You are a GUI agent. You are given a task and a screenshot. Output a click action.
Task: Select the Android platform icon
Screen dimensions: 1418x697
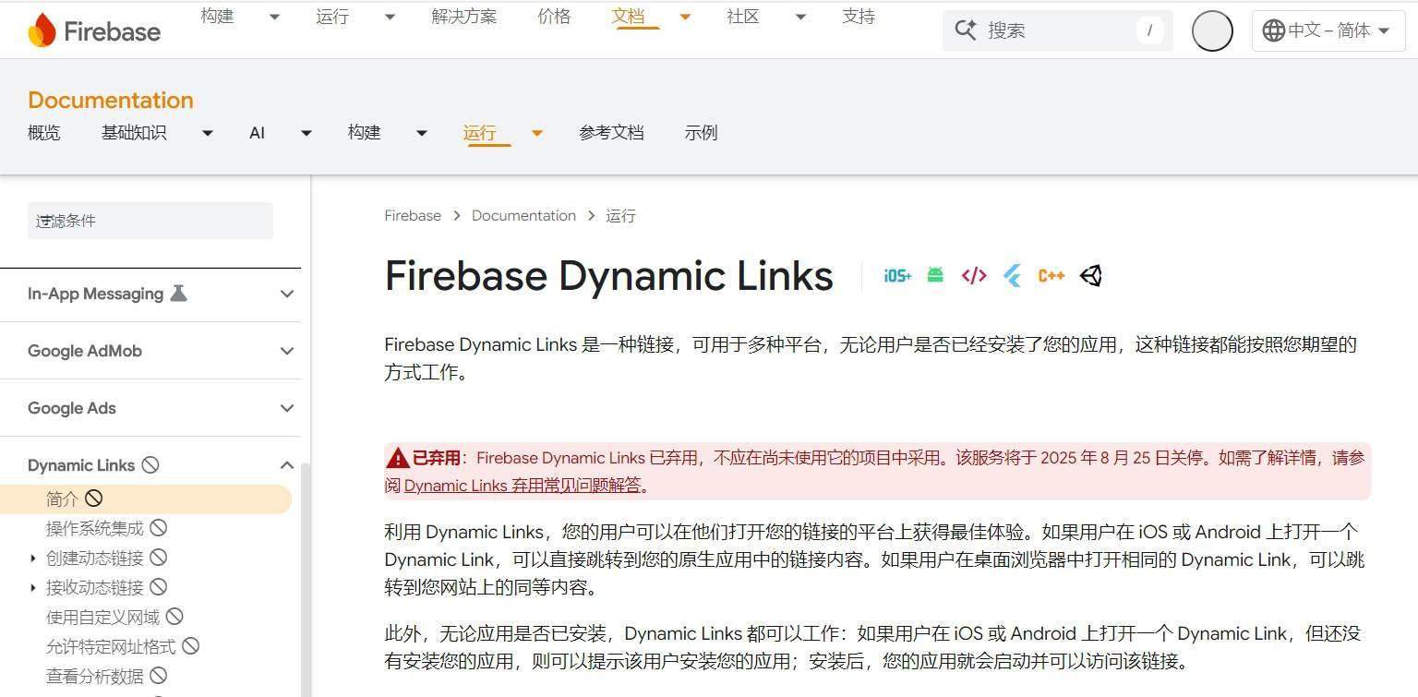click(x=934, y=274)
